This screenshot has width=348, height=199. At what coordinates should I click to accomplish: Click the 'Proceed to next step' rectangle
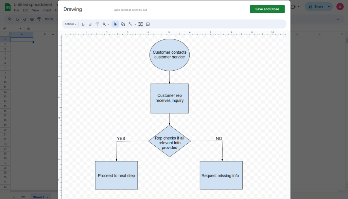coord(116,175)
